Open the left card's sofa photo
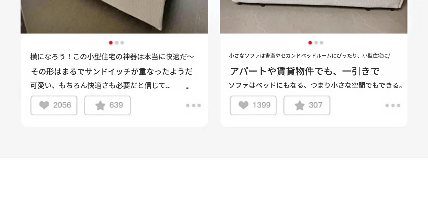The width and height of the screenshot is (428, 224). pyautogui.click(x=114, y=17)
